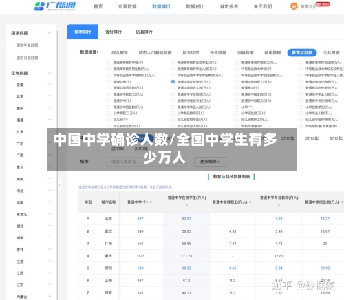Click the 尊享会员 member label
Screen dimensions: 344x300
(308, 7)
